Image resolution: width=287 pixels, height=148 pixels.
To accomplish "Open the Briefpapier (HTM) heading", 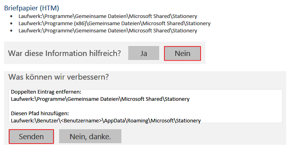I will [x=31, y=8].
